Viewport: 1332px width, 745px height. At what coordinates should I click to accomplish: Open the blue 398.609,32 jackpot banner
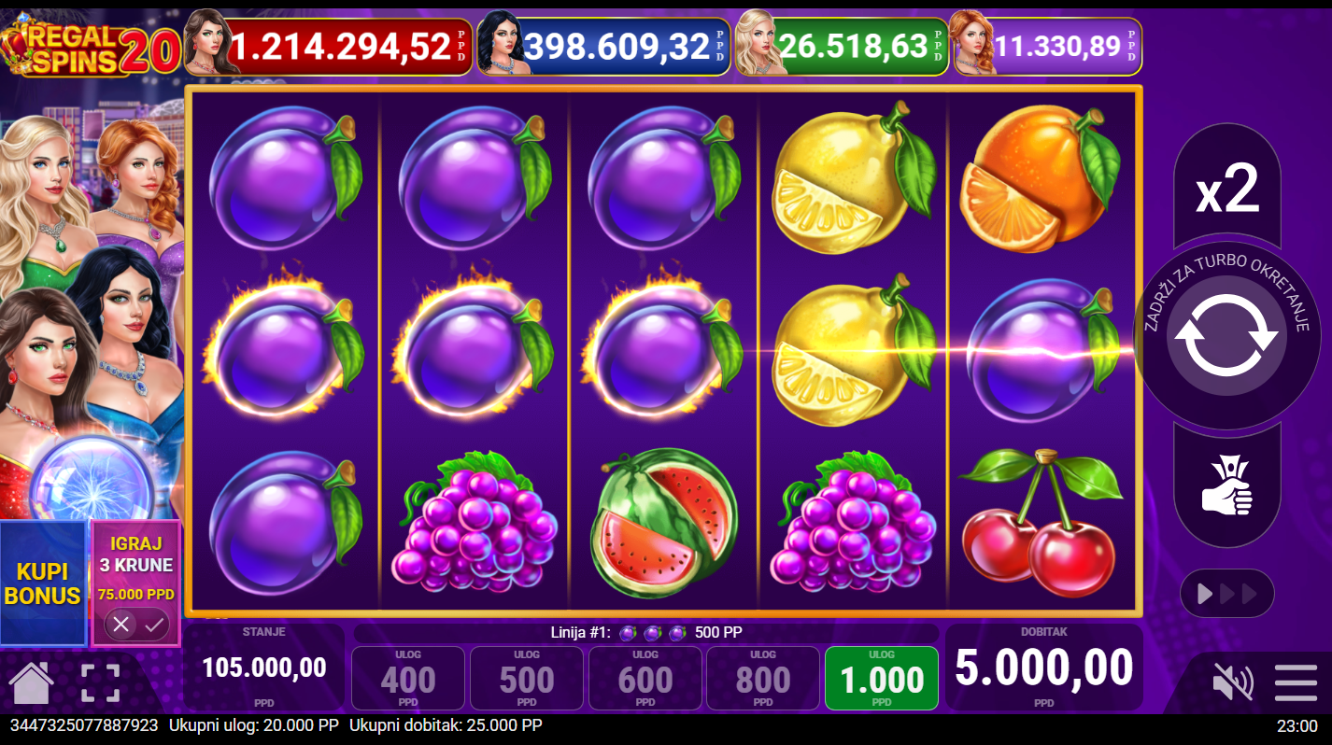tap(603, 46)
